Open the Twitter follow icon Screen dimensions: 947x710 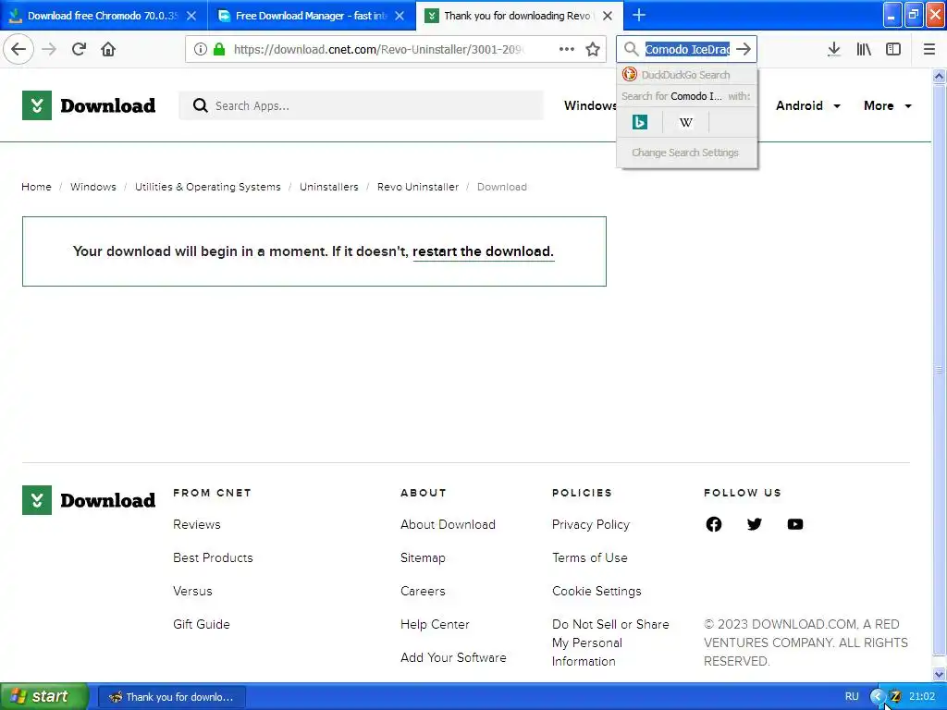754,524
